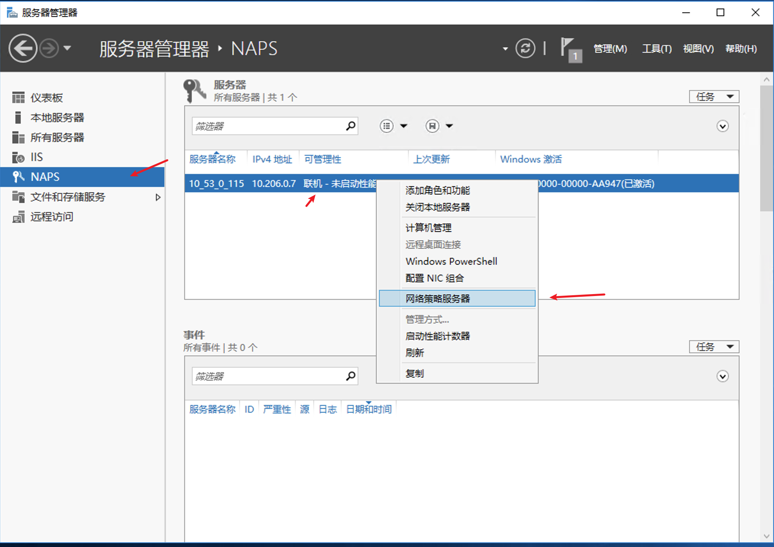Open the 管理(M) menu
Viewport: 774px width, 547px height.
[610, 48]
